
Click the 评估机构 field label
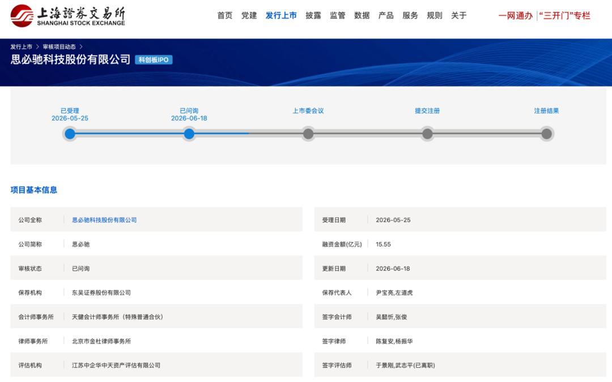click(x=30, y=365)
